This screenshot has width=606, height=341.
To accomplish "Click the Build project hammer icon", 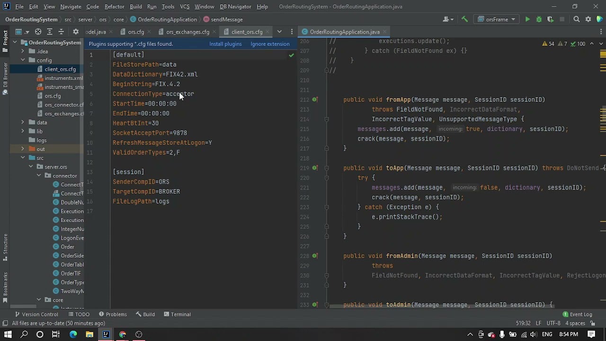I will tap(464, 19).
